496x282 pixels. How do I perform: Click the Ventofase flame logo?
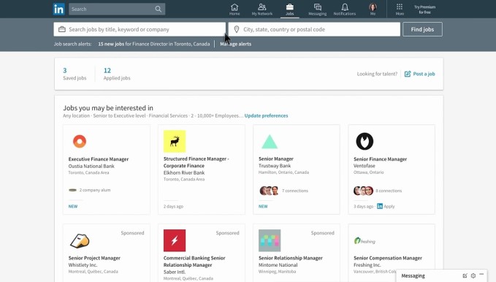[365, 141]
